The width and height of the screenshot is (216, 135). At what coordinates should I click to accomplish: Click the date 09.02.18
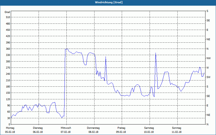point(121,132)
